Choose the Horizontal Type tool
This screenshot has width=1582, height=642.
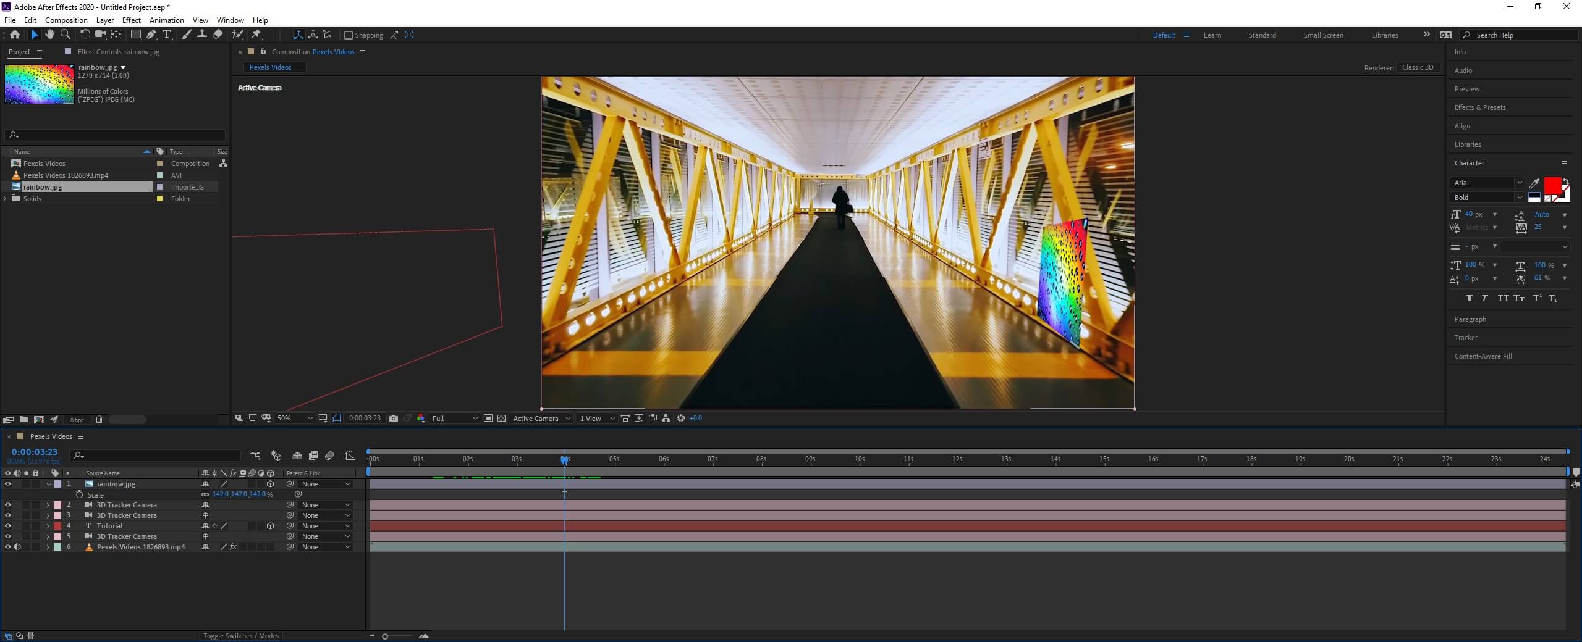coord(167,35)
